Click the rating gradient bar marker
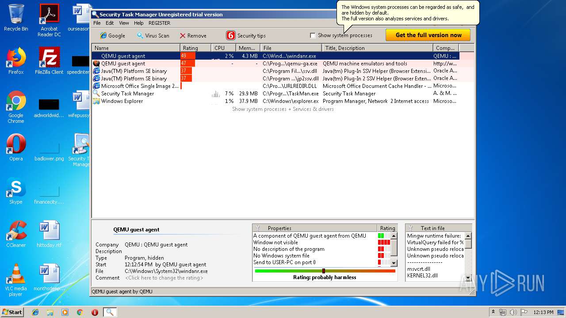The height and width of the screenshot is (318, 566). click(x=324, y=271)
